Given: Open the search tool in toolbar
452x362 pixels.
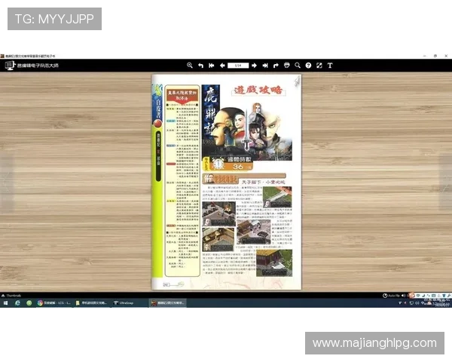Looking at the screenshot, I should click(x=298, y=66).
